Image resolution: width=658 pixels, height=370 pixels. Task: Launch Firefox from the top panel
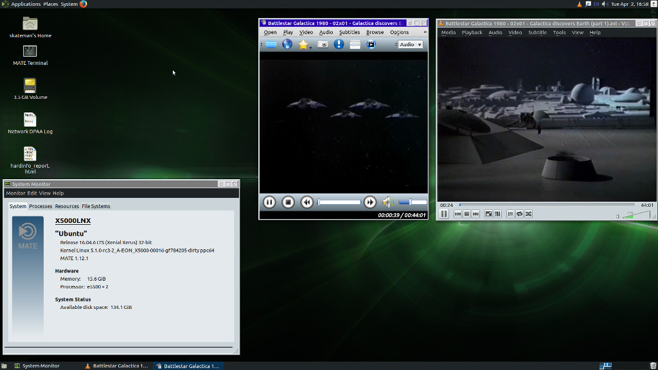(83, 4)
